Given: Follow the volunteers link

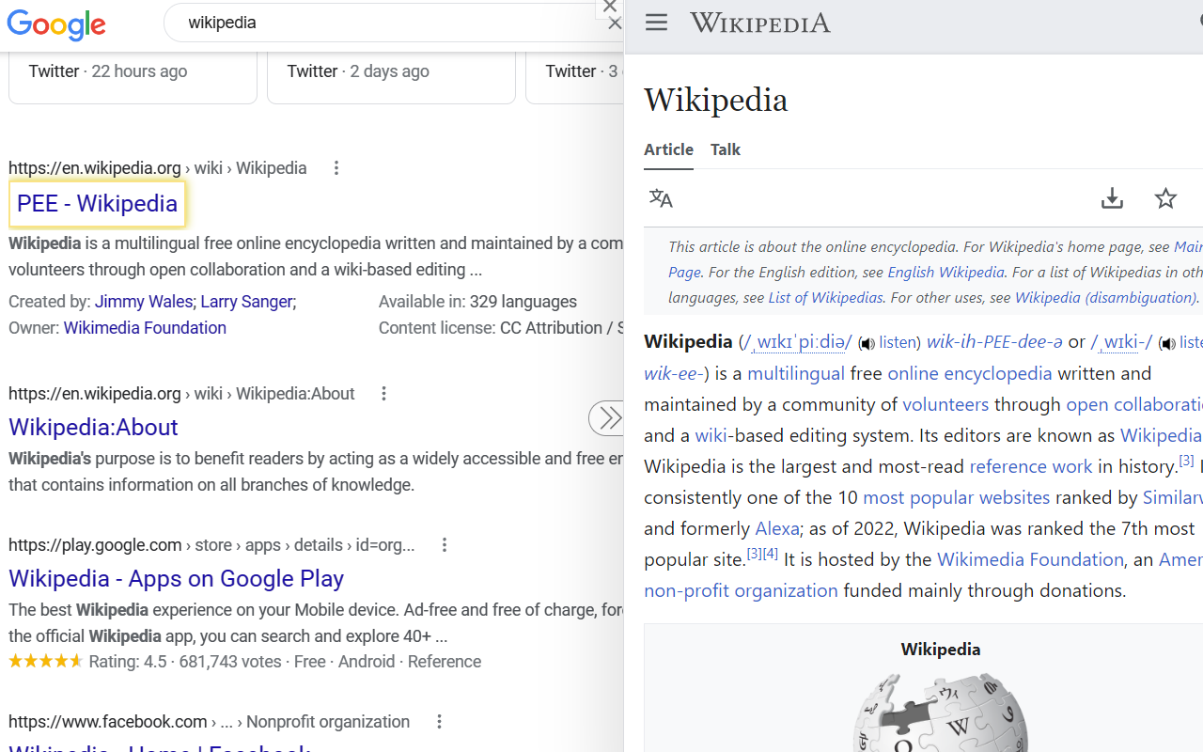Looking at the screenshot, I should click(x=945, y=404).
